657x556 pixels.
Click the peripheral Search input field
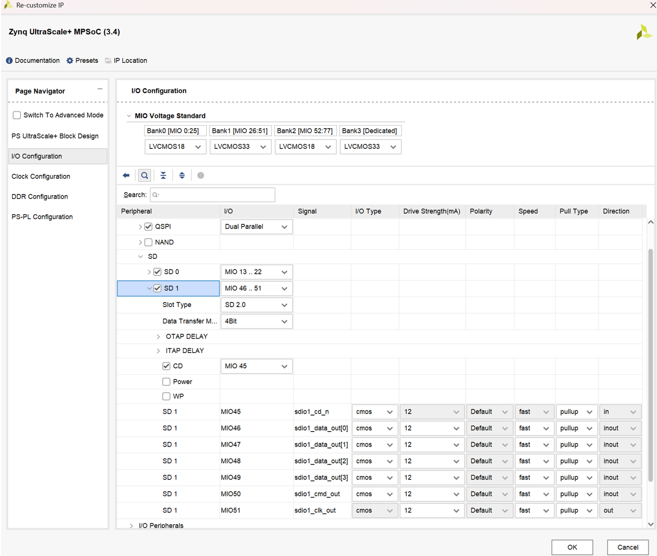213,195
